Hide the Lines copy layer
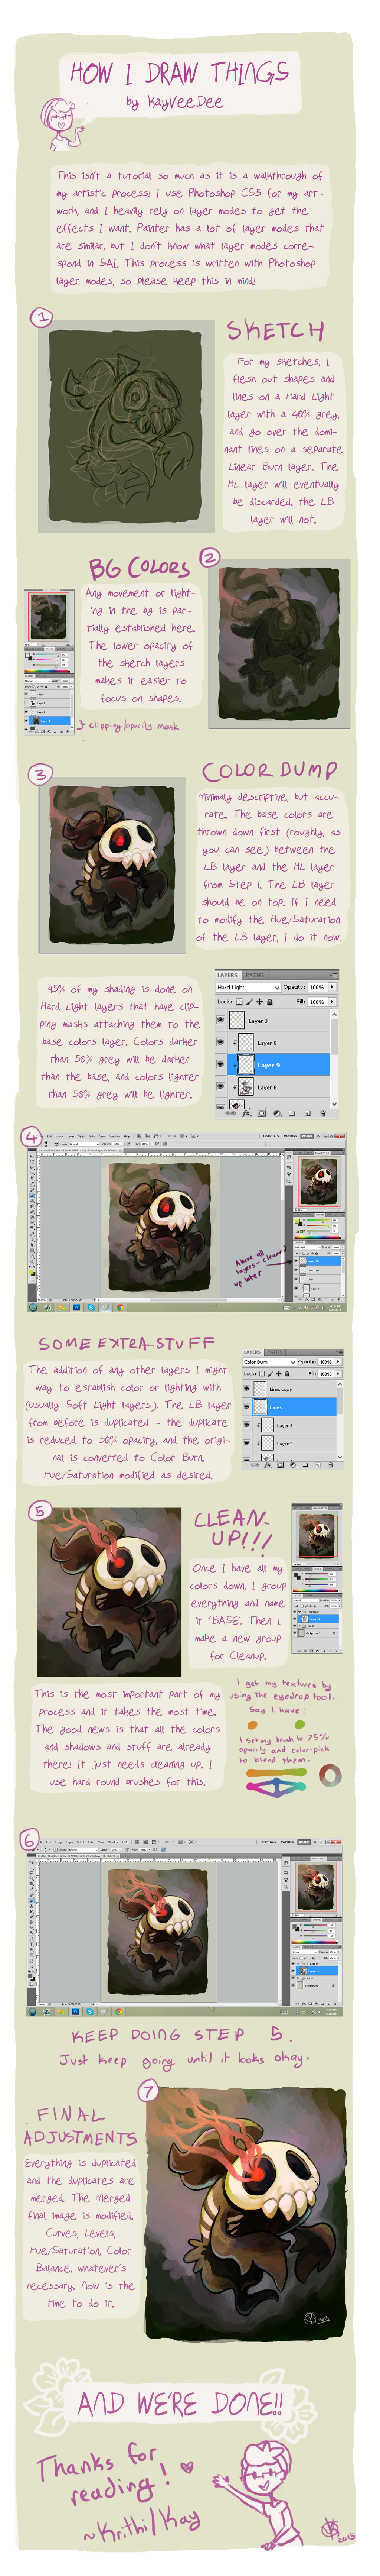This screenshot has width=380, height=2576. (x=246, y=1389)
